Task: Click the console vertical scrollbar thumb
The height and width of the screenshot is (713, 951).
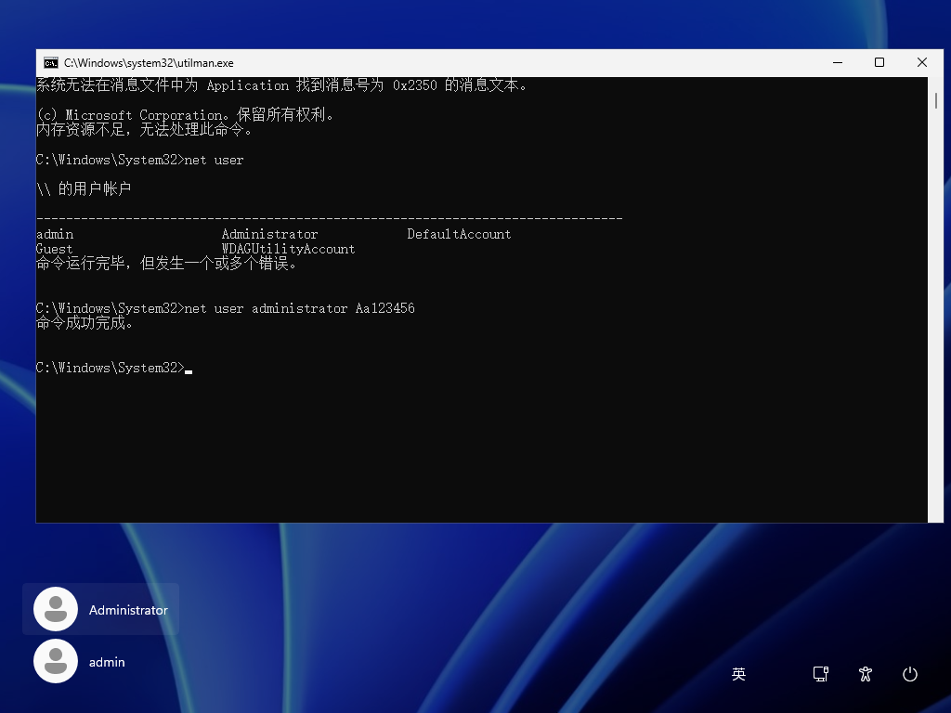Action: (x=936, y=100)
